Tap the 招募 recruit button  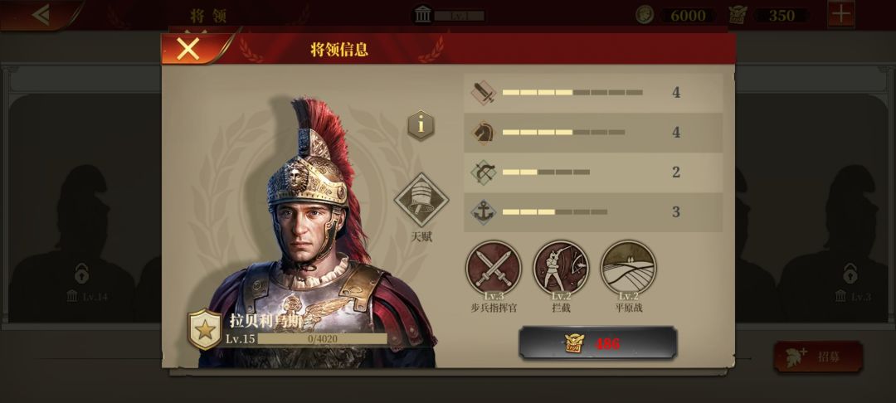[x=818, y=357]
